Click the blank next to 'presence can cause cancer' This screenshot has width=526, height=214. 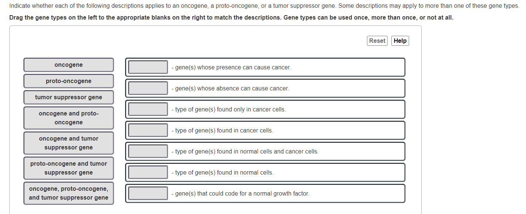[x=148, y=67]
